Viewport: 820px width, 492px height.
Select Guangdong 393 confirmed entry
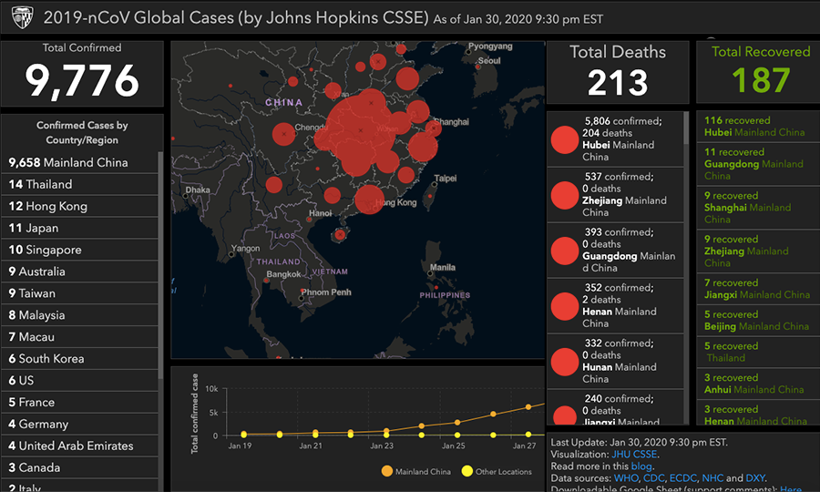point(615,250)
